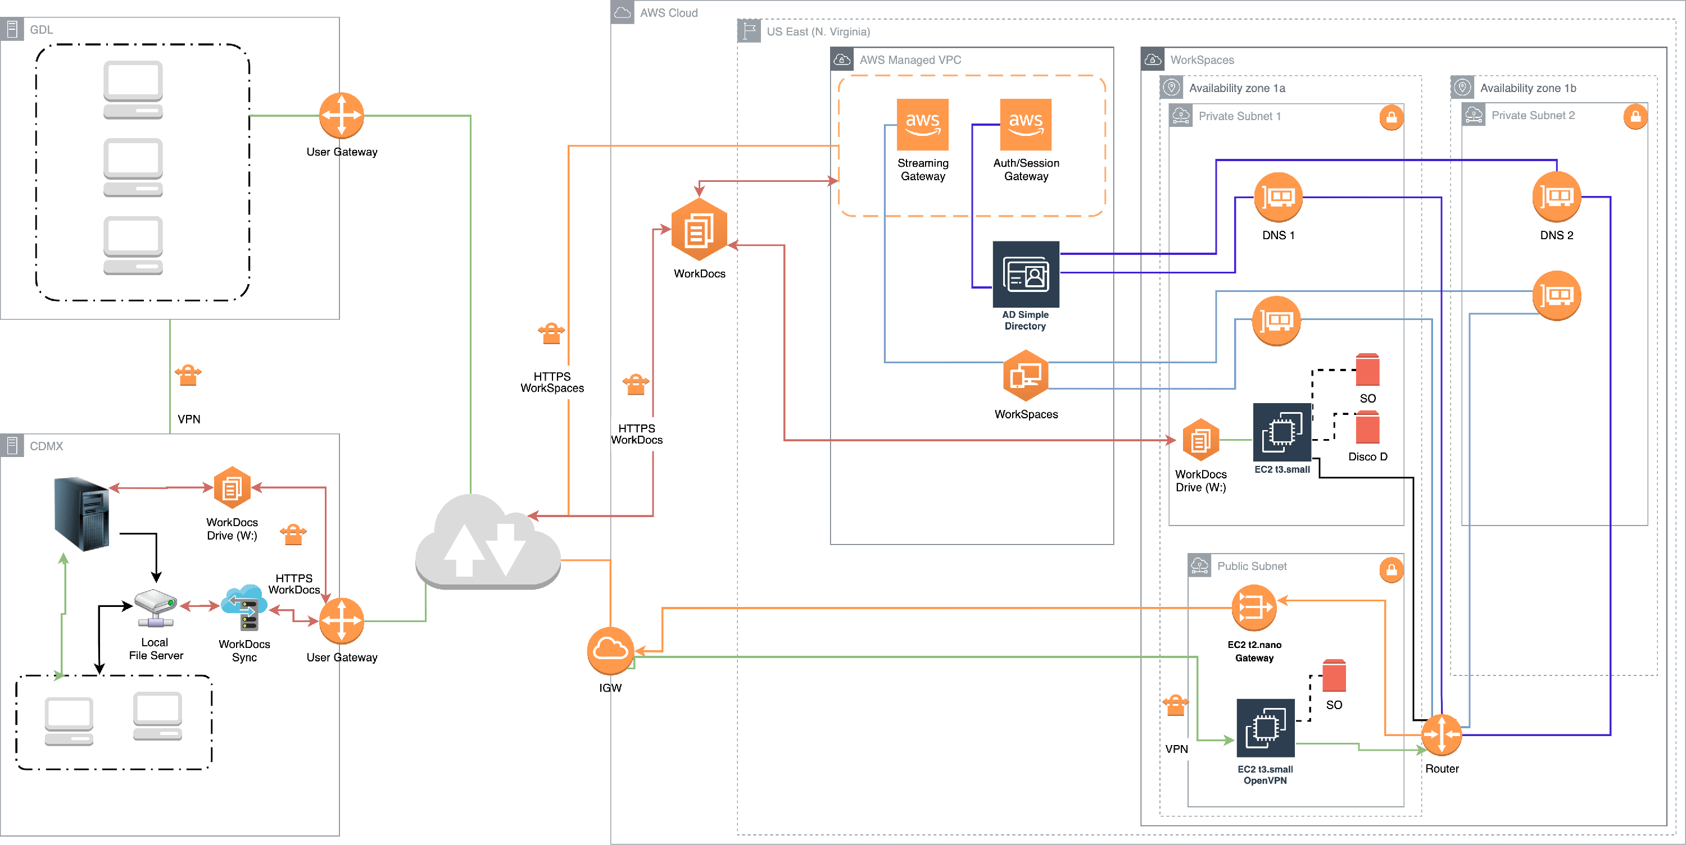Screen dimensions: 1686x845
Task: Click the left computer in CDMX group
Action: pyautogui.click(x=69, y=721)
